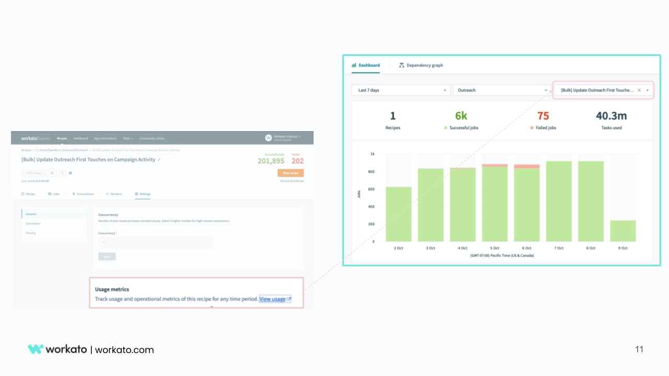Click the 201,895 successful jobs count

(271, 161)
